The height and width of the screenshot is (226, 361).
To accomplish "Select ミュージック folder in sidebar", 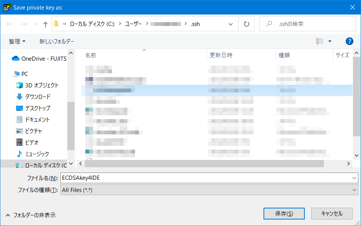I will coord(37,154).
